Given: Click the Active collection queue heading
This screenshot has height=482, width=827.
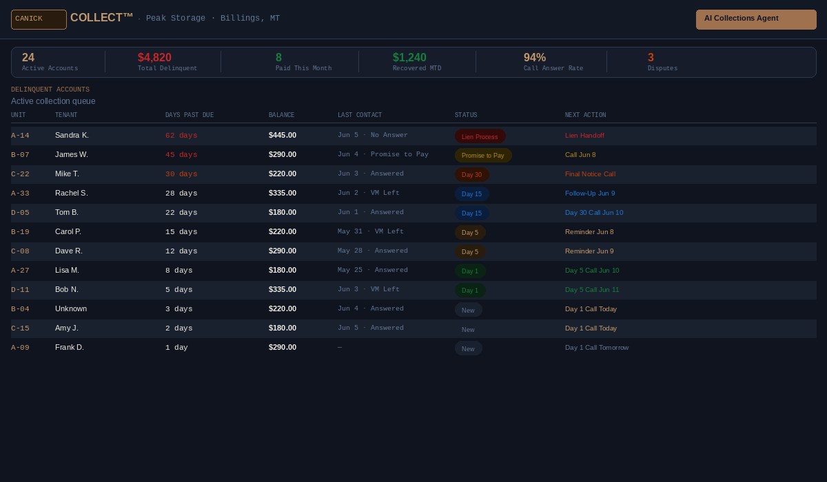Looking at the screenshot, I should click(x=53, y=101).
